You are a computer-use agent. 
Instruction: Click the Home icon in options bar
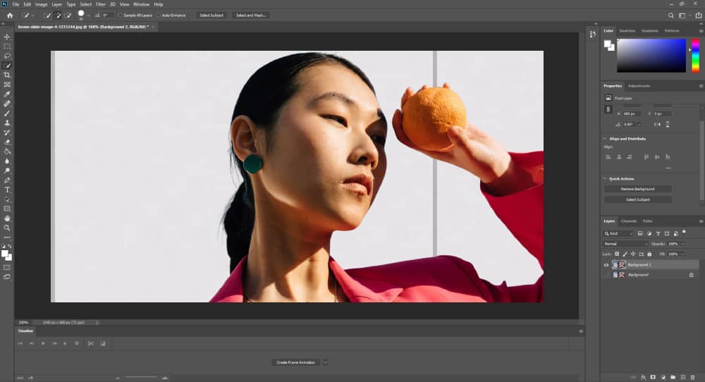(x=10, y=16)
